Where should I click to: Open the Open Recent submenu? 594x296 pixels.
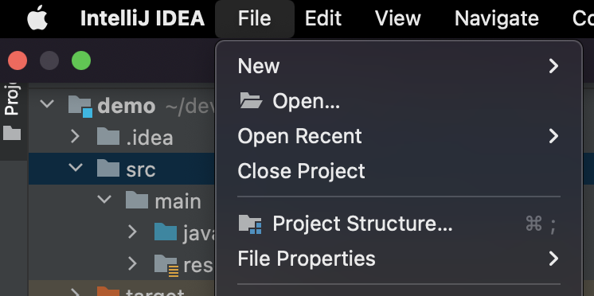pos(399,136)
